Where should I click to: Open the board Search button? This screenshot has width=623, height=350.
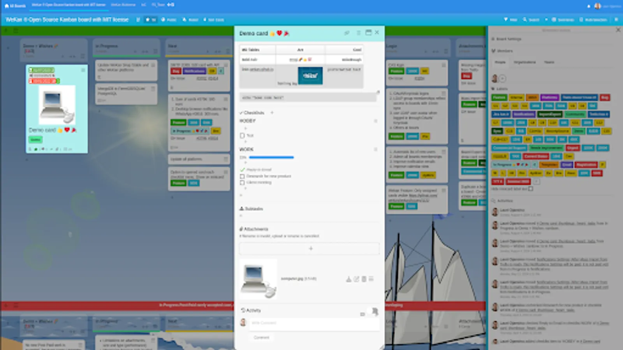(531, 19)
